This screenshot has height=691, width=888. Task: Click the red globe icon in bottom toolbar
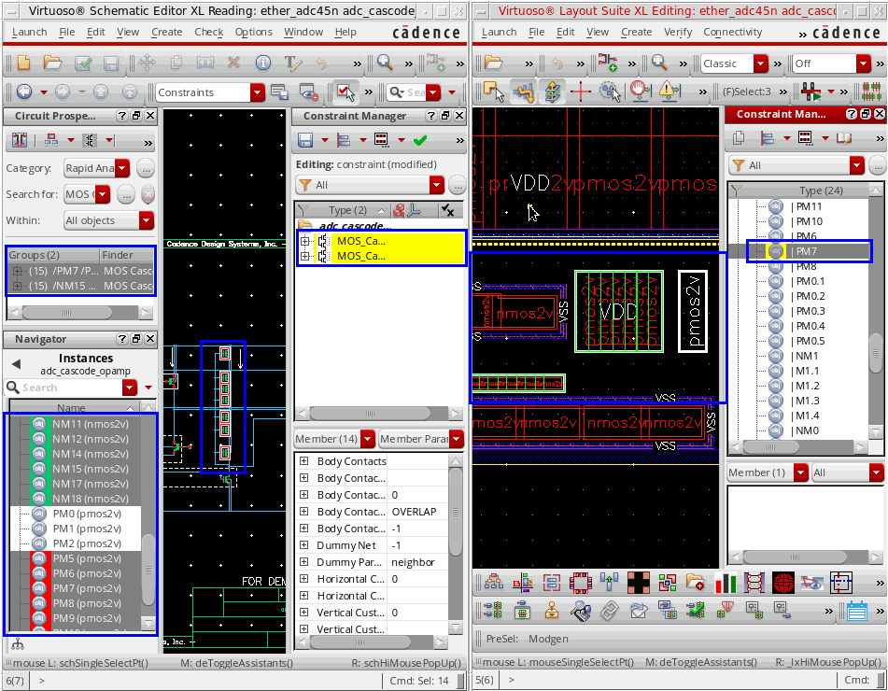tap(782, 584)
